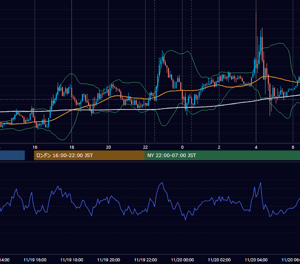
Task: Click the 11/20 04:00 date label
Action: 256,260
